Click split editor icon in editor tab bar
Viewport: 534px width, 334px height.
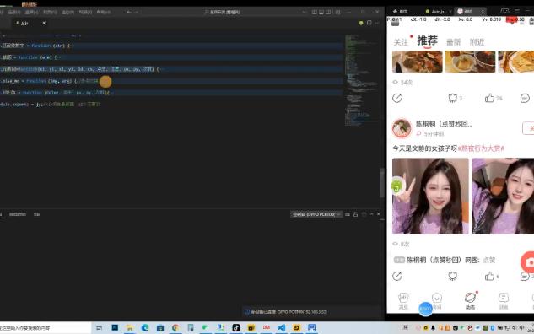[369, 23]
